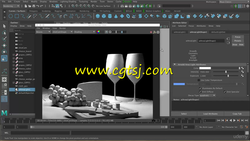Screen dimensions: 250x141
Task: Activate the Lasso Select tool
Action: pyautogui.click(x=4, y=33)
